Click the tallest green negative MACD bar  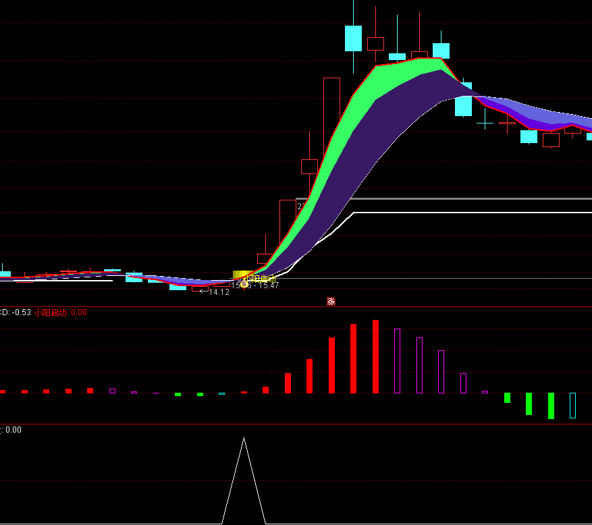pos(551,406)
